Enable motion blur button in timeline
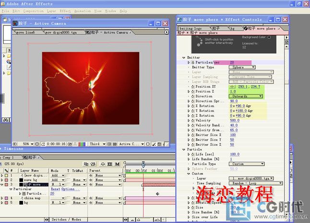 click(x=117, y=164)
